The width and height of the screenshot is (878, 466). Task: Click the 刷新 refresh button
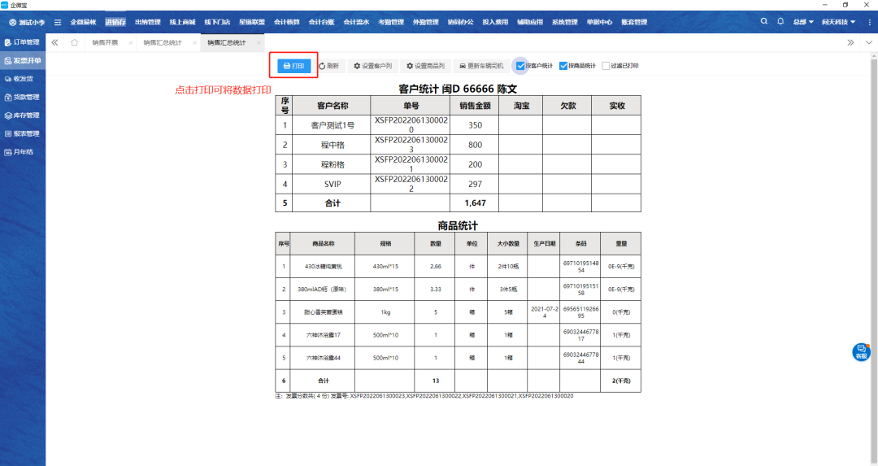click(x=328, y=66)
